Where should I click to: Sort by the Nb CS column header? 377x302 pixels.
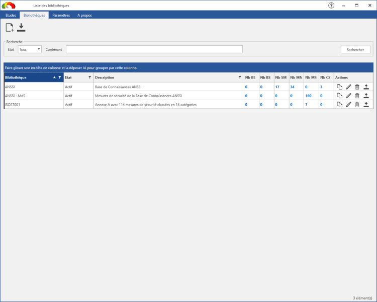click(x=327, y=78)
